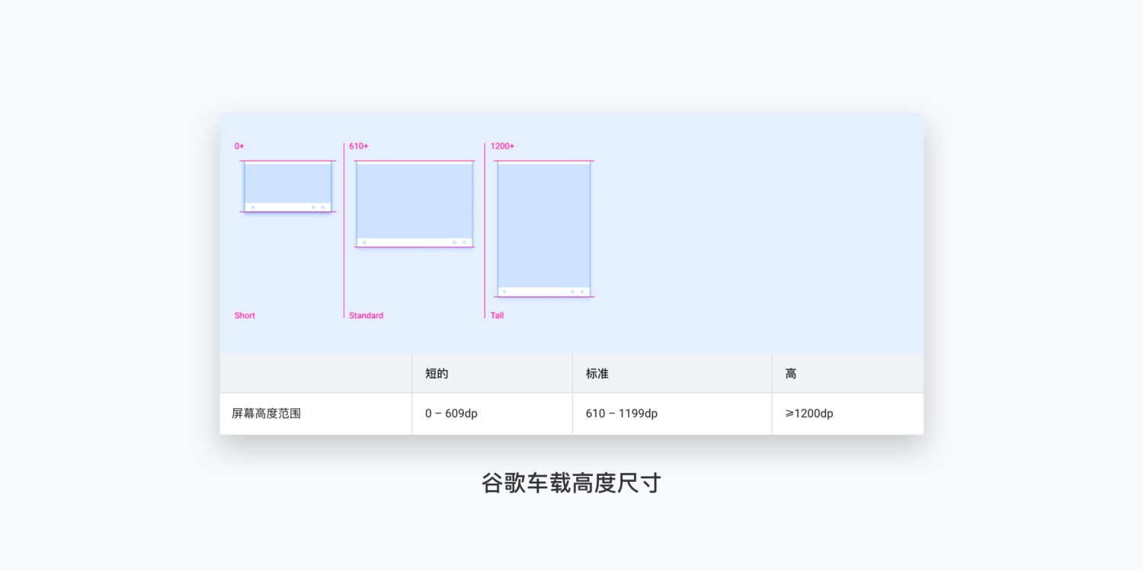Click the Short label text
This screenshot has height=571, width=1143.
pos(245,315)
